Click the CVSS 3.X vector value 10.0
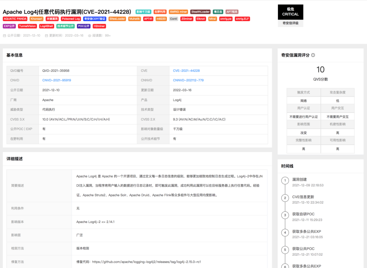The height and width of the screenshot is (268, 367). tap(76, 119)
